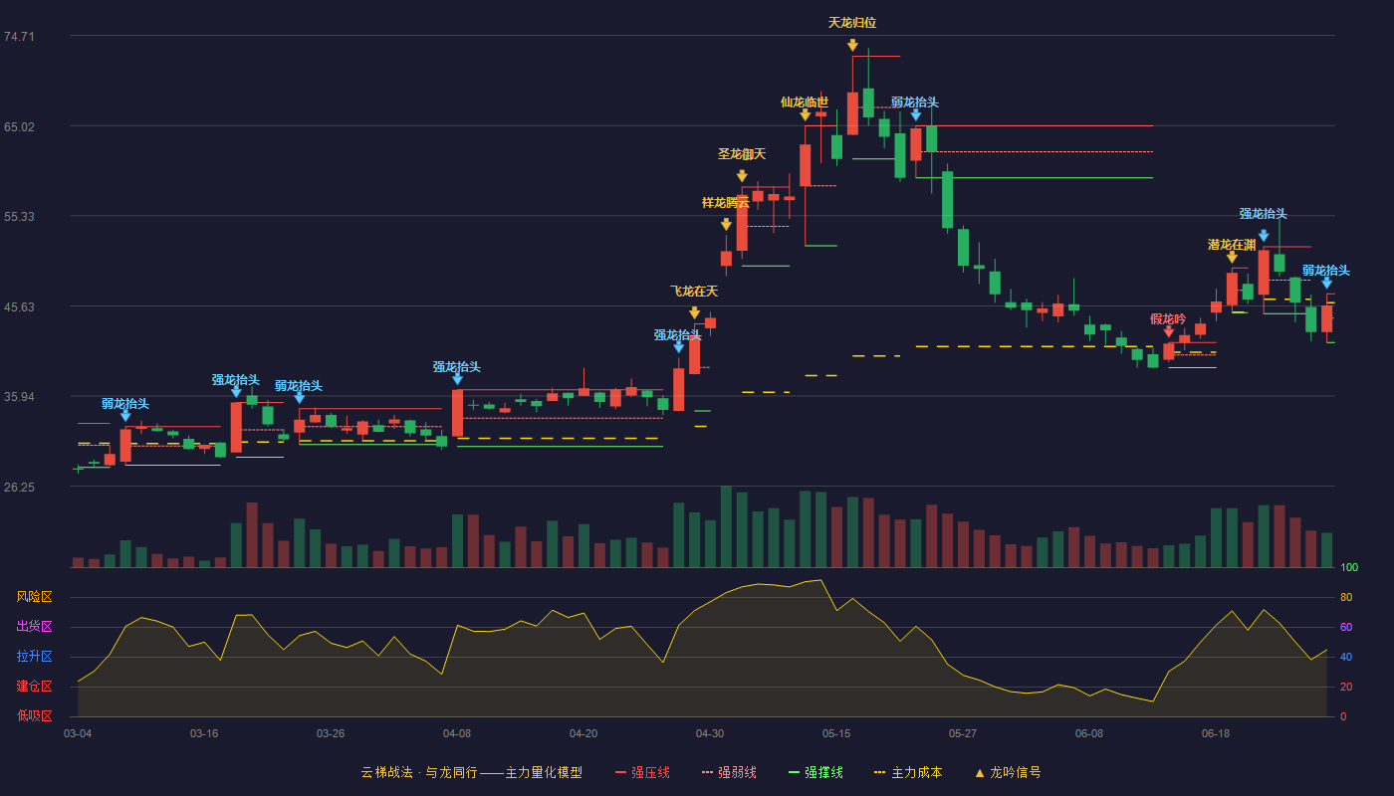Click 弱龙抬头 arrow left of the 03-26 date

click(x=299, y=398)
